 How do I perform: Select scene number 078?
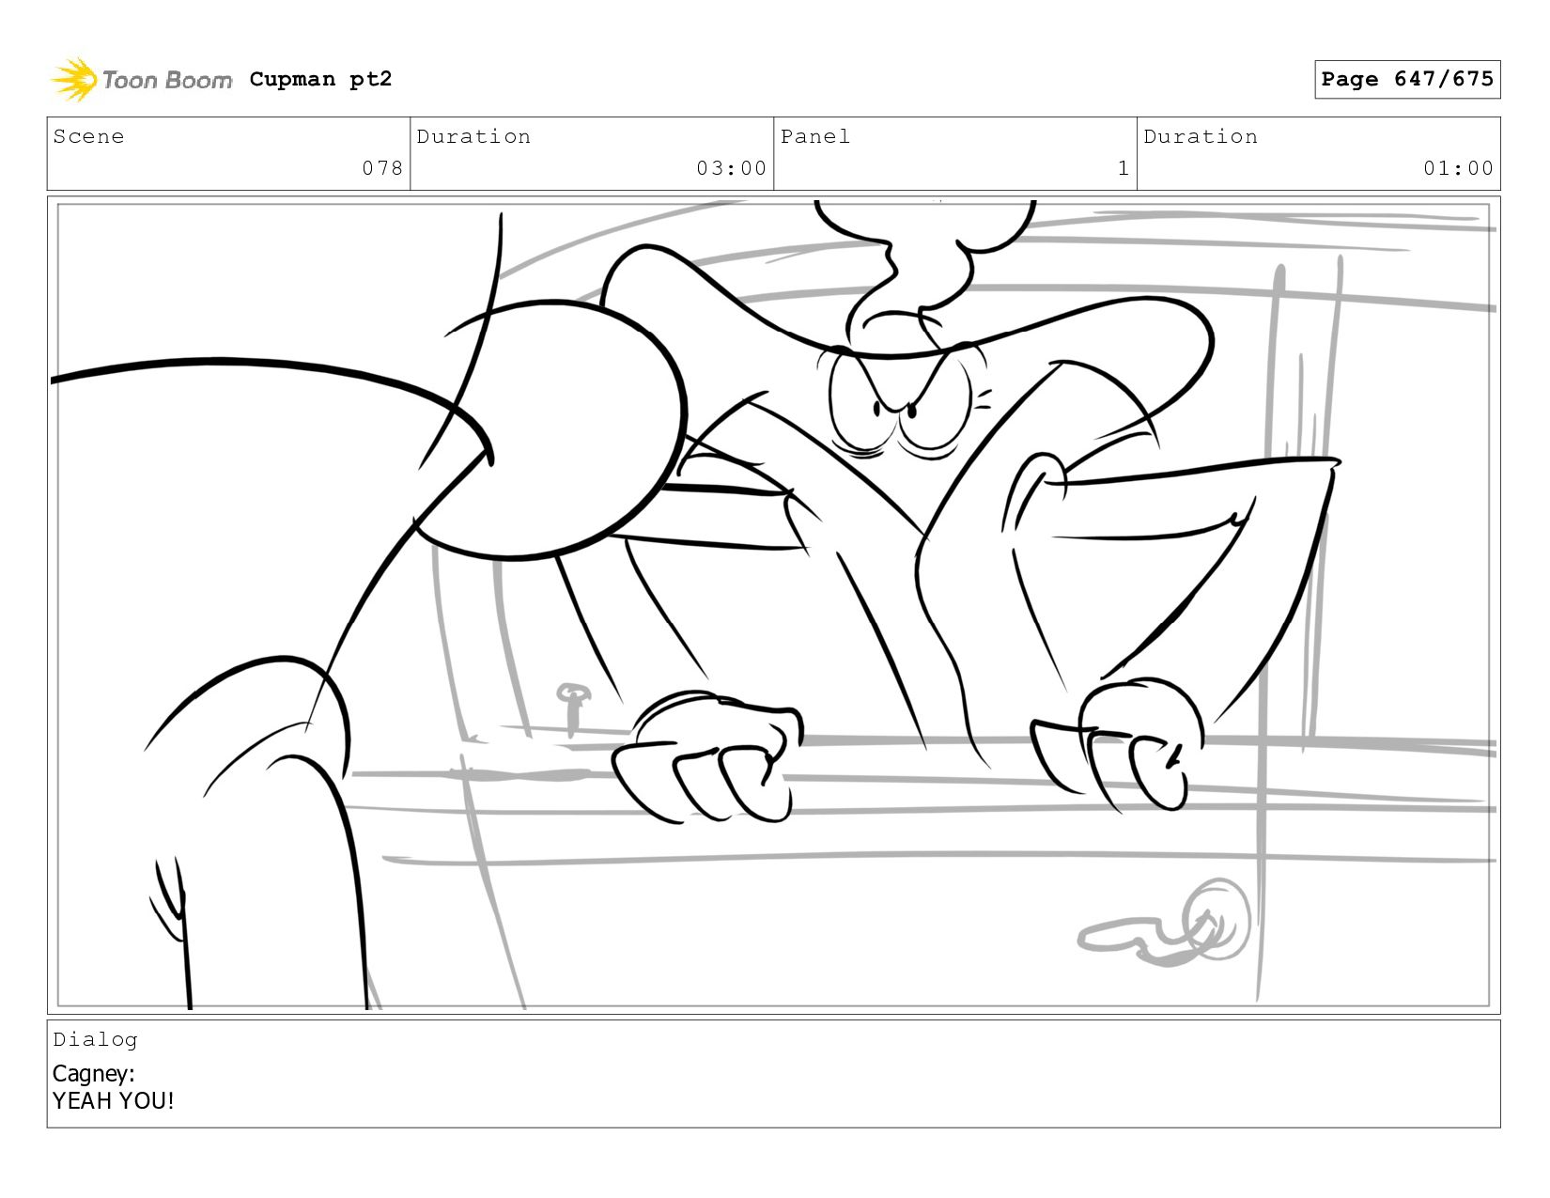tap(382, 168)
